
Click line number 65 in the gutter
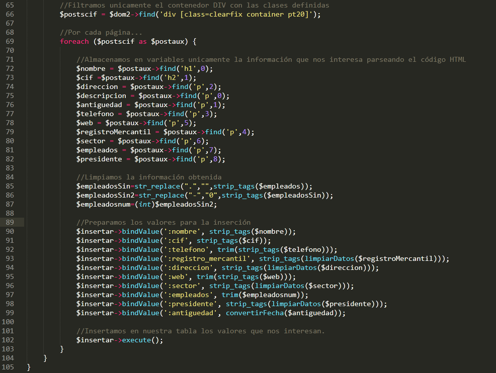tap(10, 5)
